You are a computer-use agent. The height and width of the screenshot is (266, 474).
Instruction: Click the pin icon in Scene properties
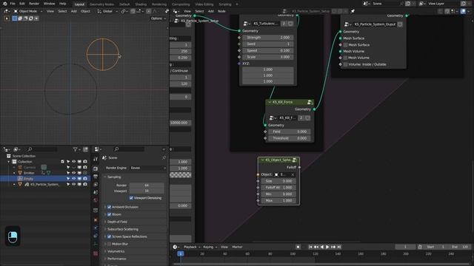tap(164, 157)
